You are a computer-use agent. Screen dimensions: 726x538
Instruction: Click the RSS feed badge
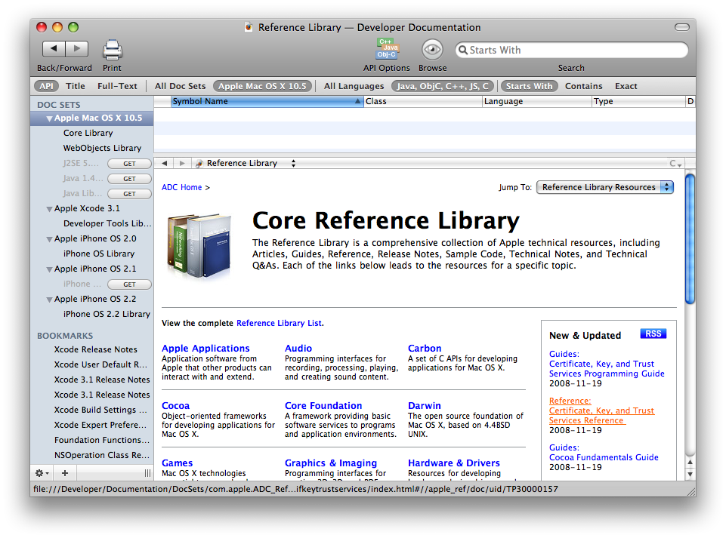653,334
